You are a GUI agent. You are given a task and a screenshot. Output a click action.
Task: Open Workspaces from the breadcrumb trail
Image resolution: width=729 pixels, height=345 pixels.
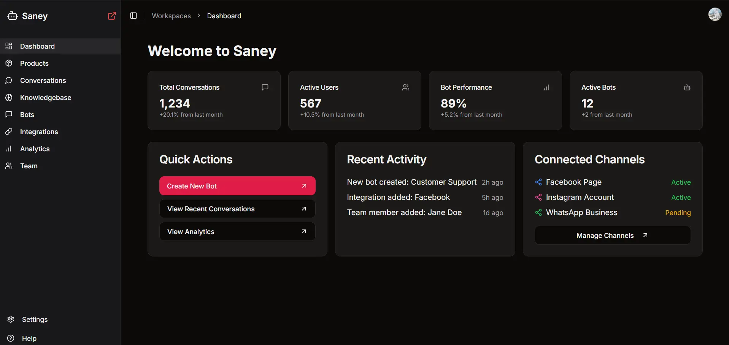(171, 16)
